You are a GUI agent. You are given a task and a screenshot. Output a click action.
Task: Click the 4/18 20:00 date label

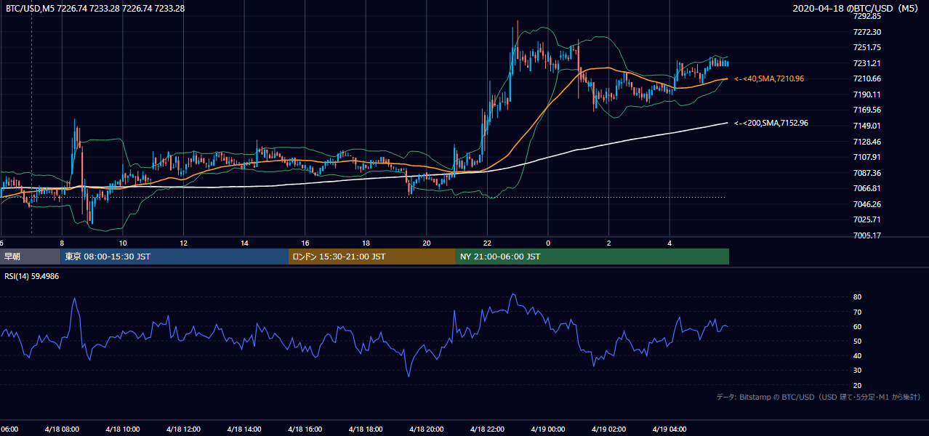(x=426, y=429)
